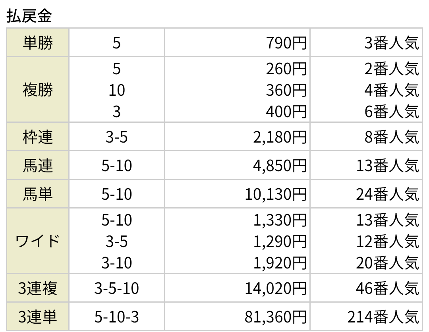Select the 馬単 row label
The width and height of the screenshot is (429, 332).
(38, 195)
